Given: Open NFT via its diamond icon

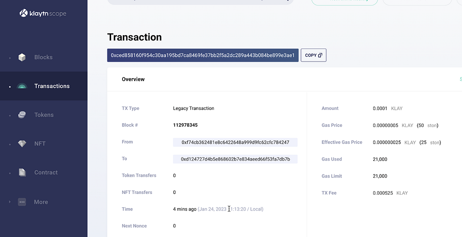Looking at the screenshot, I should pos(22,143).
